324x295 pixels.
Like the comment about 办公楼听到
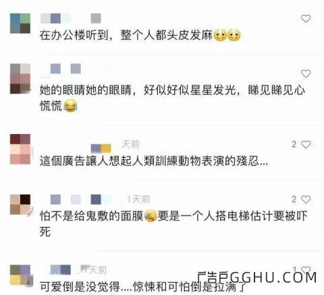(x=306, y=19)
